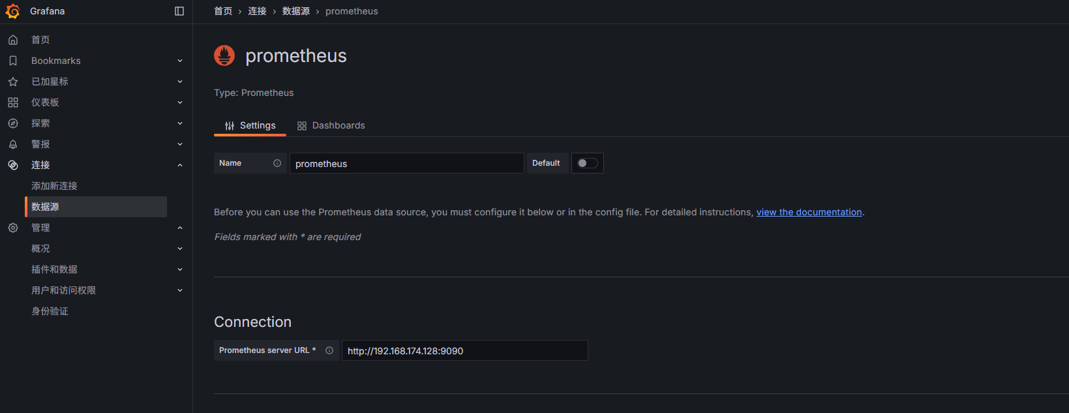Viewport: 1069px width, 413px height.
Task: Click the Connection section heading
Action: click(x=252, y=322)
